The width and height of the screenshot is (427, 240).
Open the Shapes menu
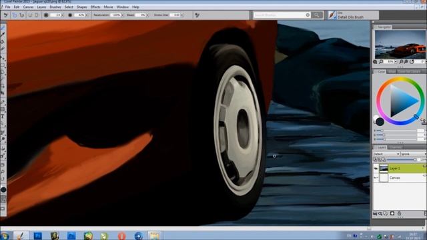tap(81, 7)
